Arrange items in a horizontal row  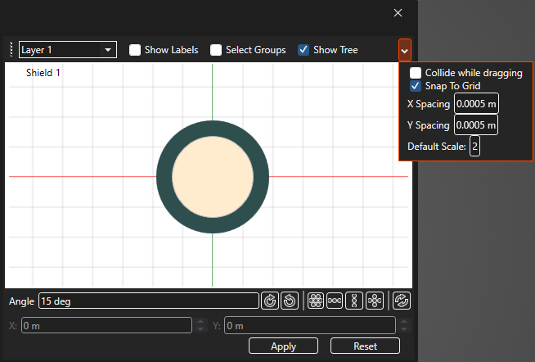pyautogui.click(x=335, y=301)
